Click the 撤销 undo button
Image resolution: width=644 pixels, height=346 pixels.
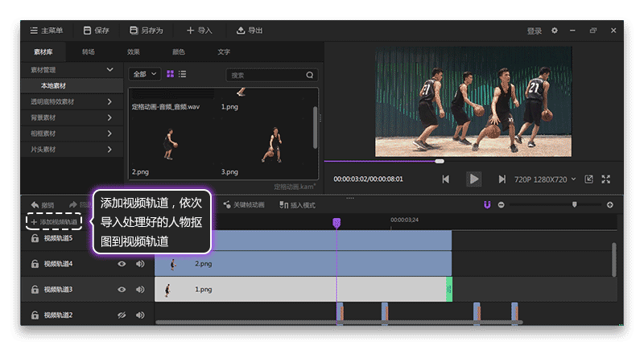43,205
